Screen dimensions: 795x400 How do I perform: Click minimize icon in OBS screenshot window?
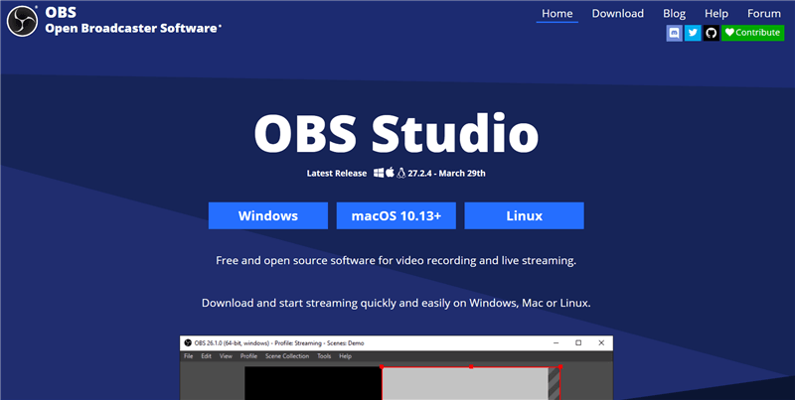(x=556, y=343)
